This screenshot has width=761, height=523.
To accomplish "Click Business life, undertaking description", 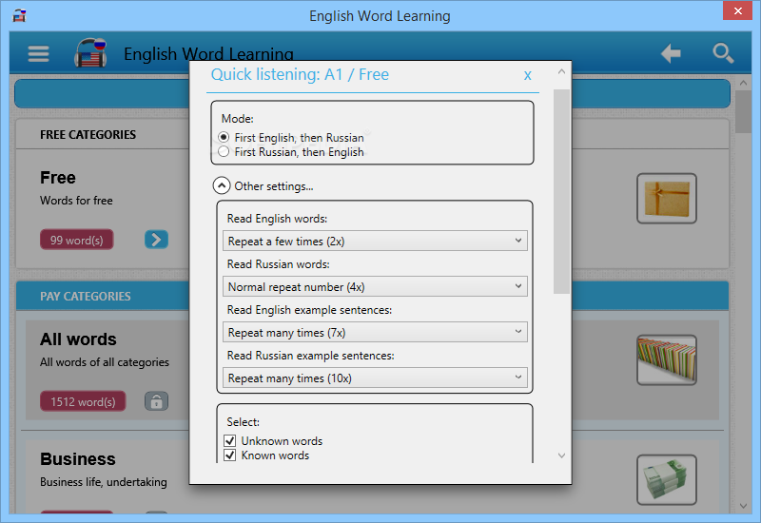I will click(104, 482).
